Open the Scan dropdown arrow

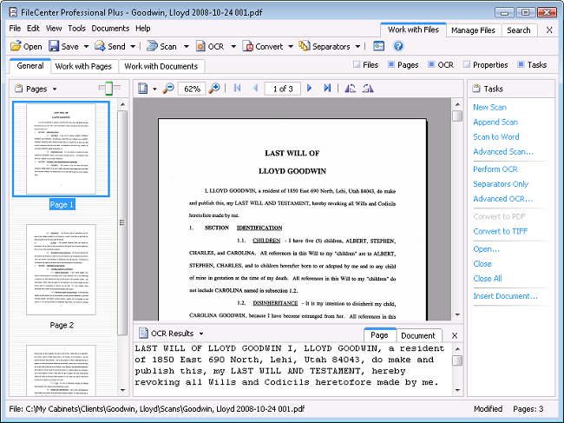pos(187,46)
